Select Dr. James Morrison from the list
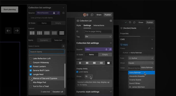Viewport: 176px width, 96px height. [x=141, y=87]
